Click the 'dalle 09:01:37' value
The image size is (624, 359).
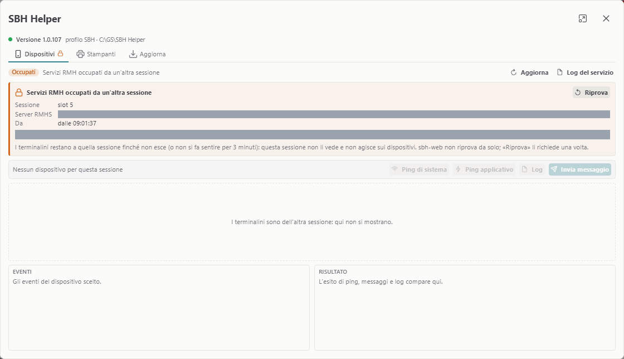pos(77,123)
